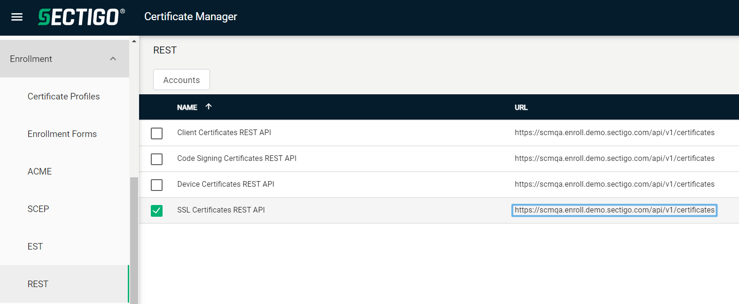
Task: Select the Device Certificates REST API name
Action: click(226, 184)
